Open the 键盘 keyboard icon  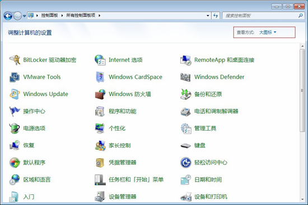click(x=185, y=145)
